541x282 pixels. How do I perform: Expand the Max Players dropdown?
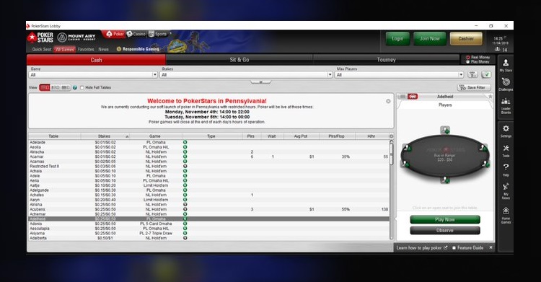point(399,75)
